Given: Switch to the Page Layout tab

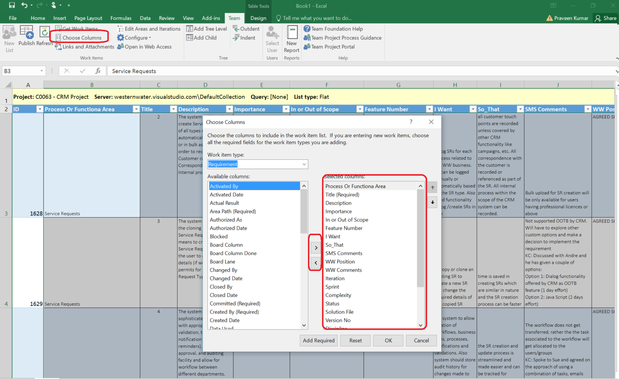Looking at the screenshot, I should tap(88, 18).
